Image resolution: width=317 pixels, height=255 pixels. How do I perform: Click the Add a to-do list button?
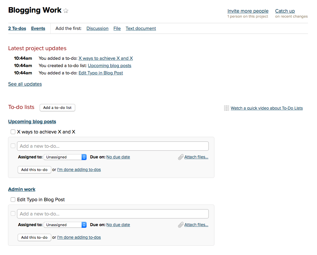[x=57, y=108]
